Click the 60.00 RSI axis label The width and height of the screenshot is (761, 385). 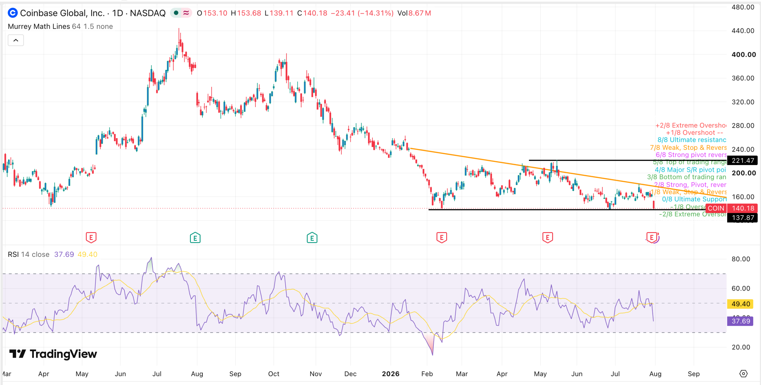point(741,288)
